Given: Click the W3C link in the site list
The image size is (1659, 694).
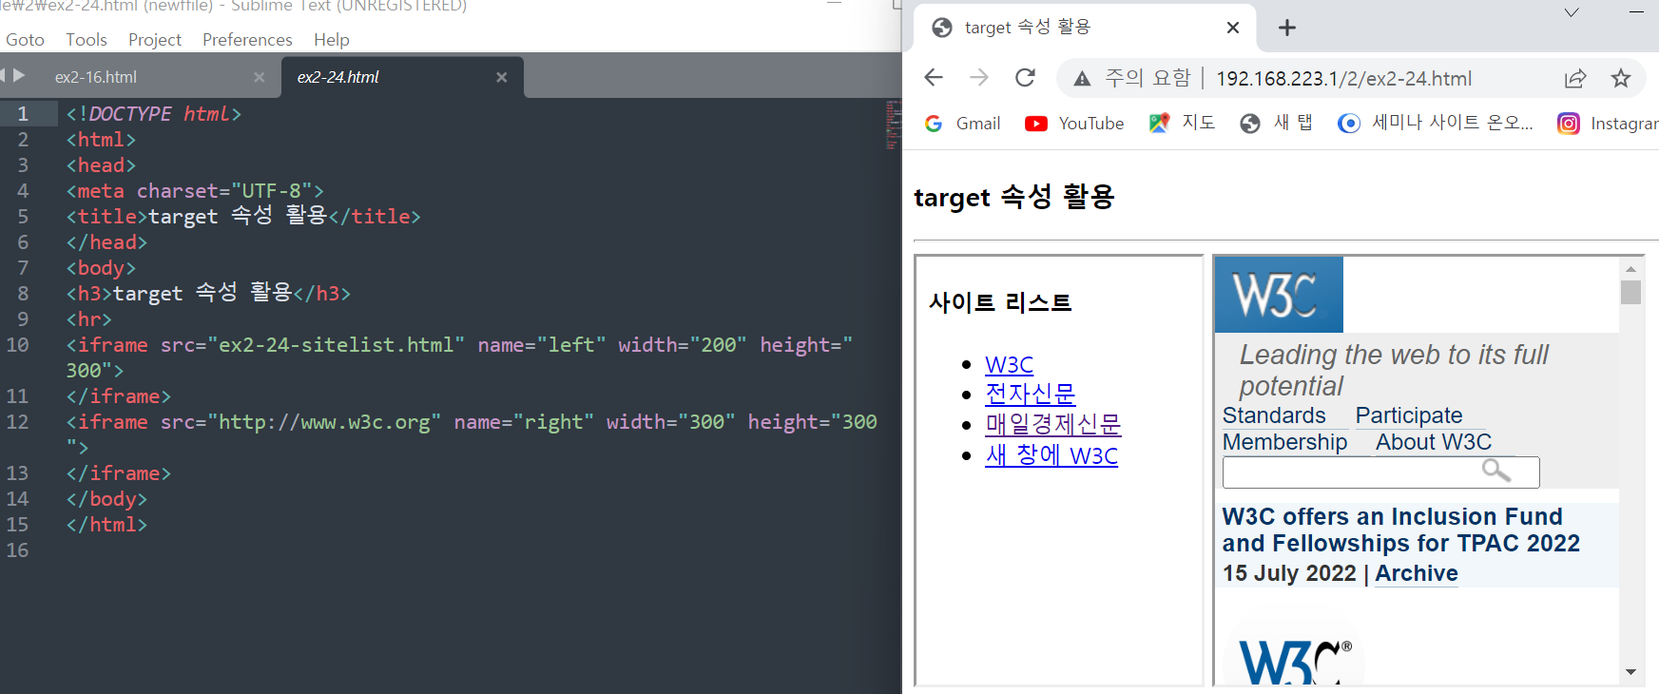Looking at the screenshot, I should (1009, 365).
